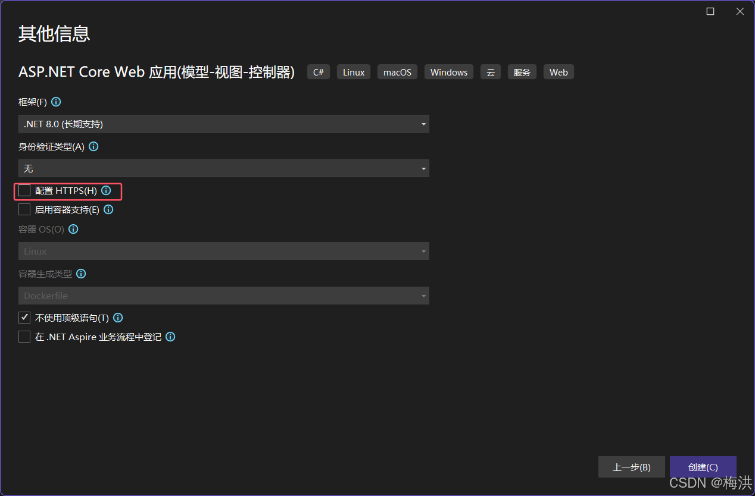Click the 服务 tag
Image resolution: width=755 pixels, height=496 pixels.
coord(522,72)
